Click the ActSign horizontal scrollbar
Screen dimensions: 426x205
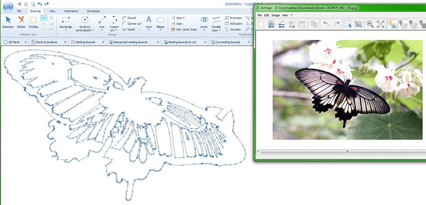(341, 151)
